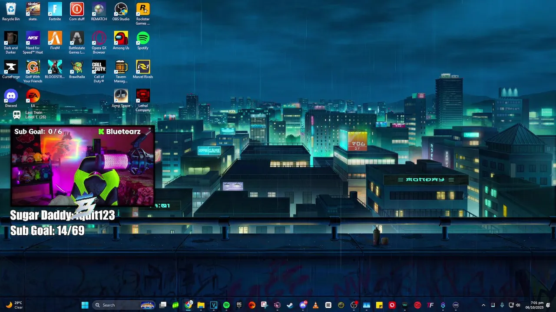Open File Explorer from the taskbar
Image resolution: width=556 pixels, height=312 pixels.
(x=201, y=305)
